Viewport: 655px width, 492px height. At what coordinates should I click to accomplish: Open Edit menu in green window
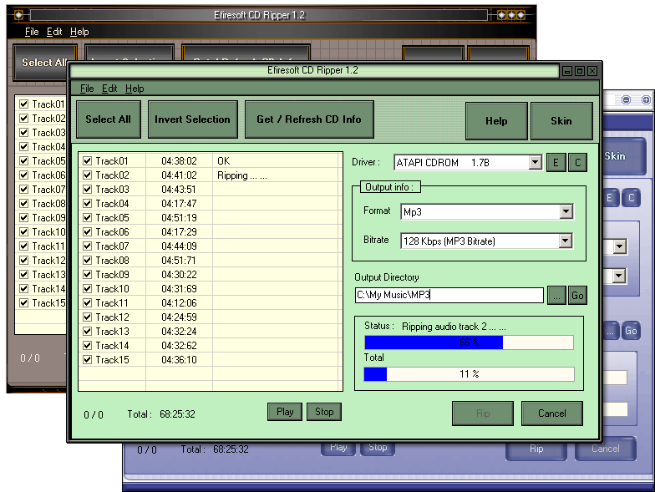(109, 89)
